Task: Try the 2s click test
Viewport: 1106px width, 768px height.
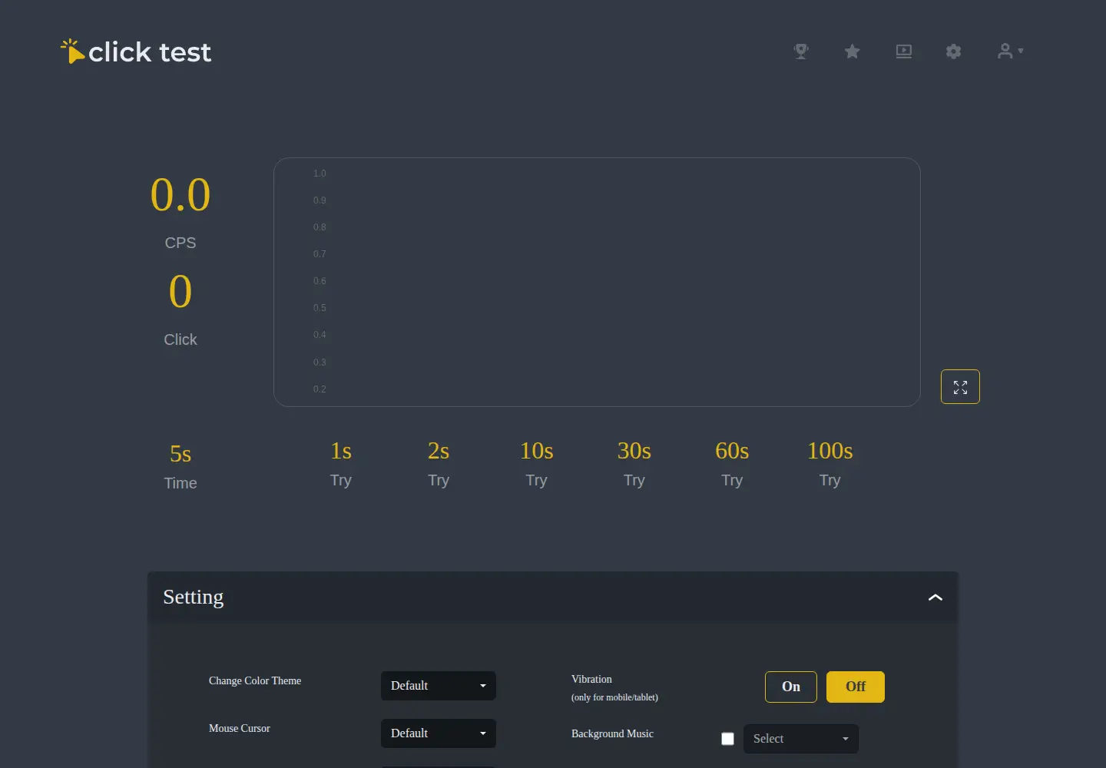Action: pos(439,464)
